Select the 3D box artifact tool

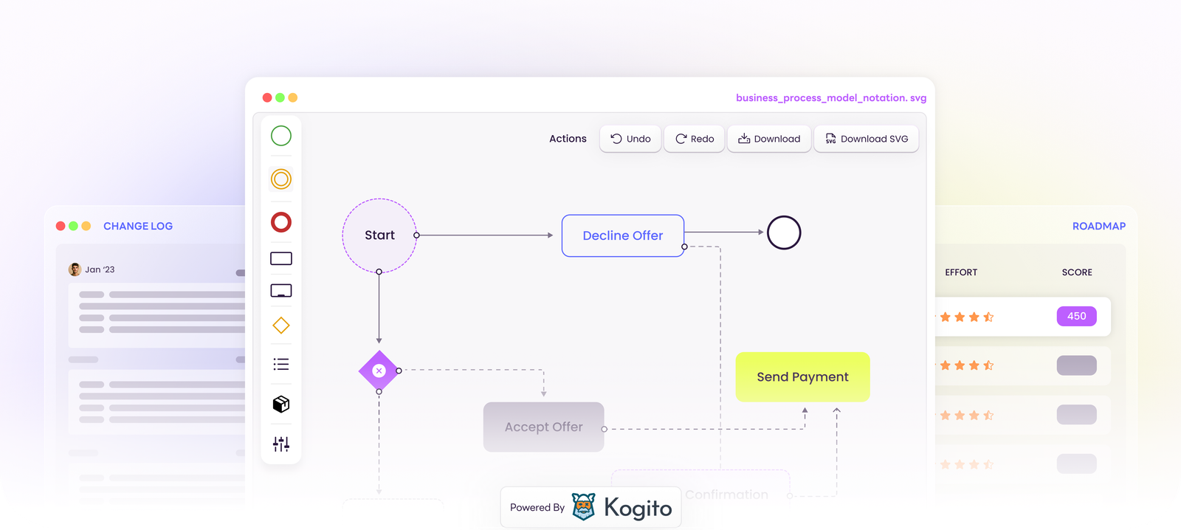[x=281, y=405]
